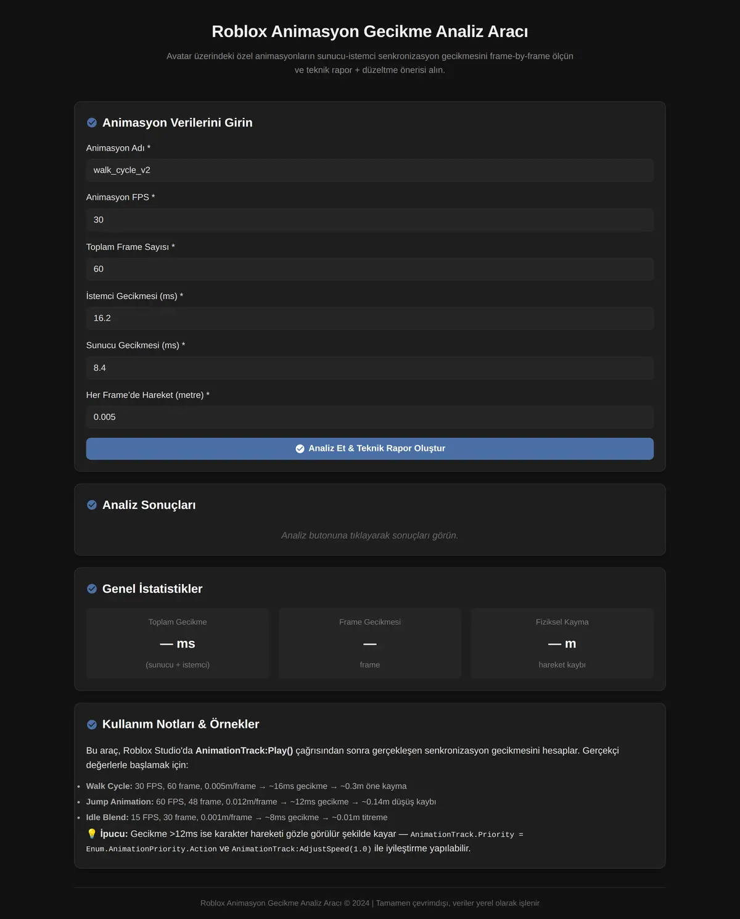
Task: Focus the Animasyon Adı input field
Action: 370,170
